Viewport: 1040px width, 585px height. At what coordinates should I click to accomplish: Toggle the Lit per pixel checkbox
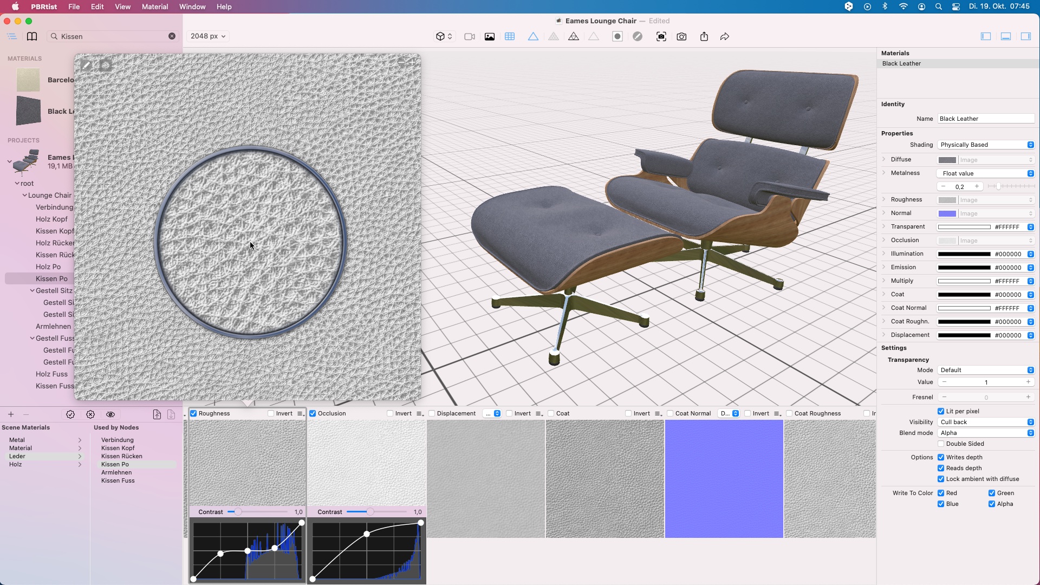(x=941, y=411)
